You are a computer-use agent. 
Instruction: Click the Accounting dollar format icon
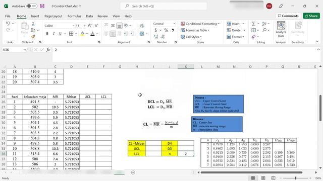[x=156, y=30]
